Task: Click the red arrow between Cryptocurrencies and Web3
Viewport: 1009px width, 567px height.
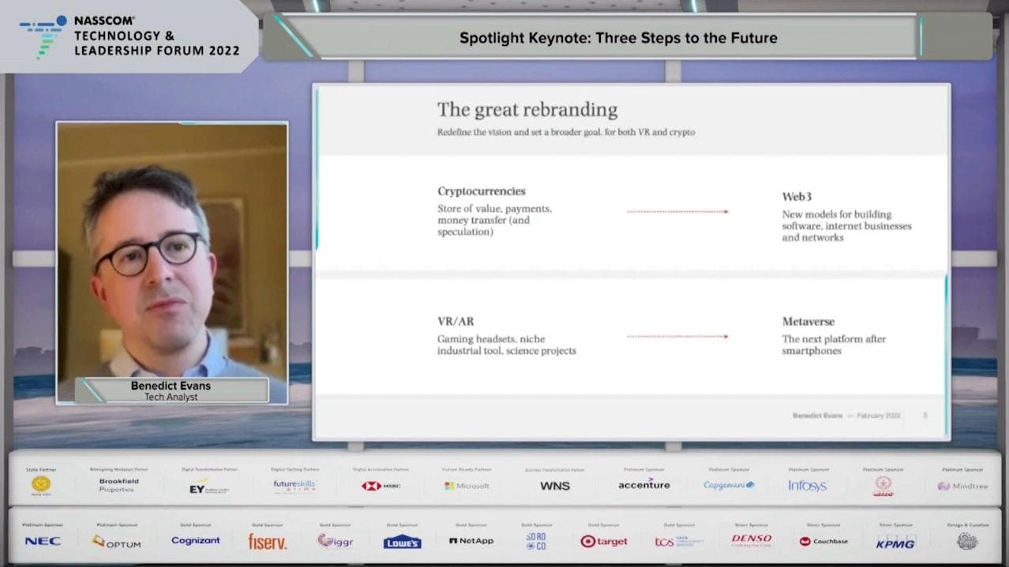Action: pos(679,211)
